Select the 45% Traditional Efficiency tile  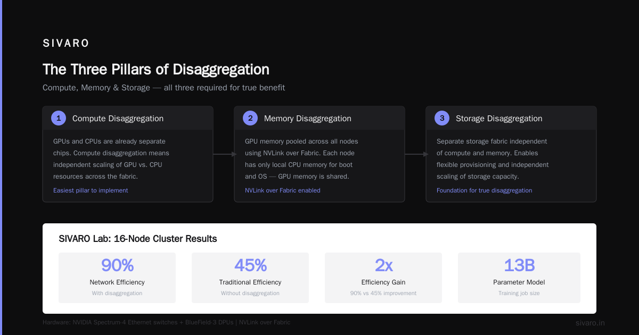click(250, 278)
